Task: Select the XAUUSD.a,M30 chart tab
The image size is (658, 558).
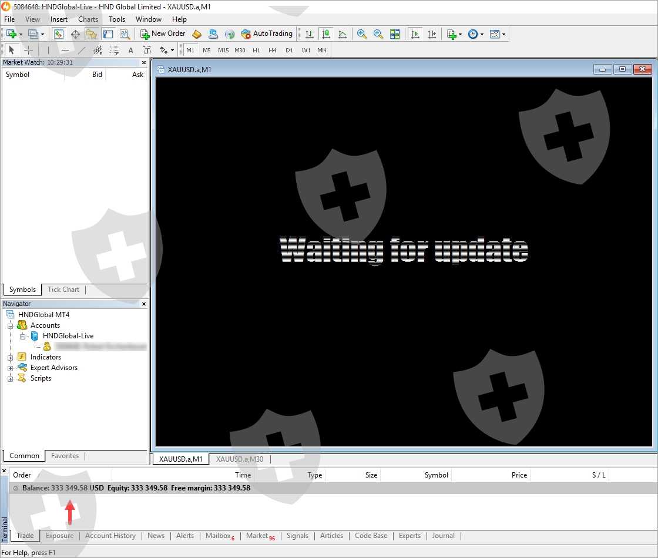Action: point(240,459)
